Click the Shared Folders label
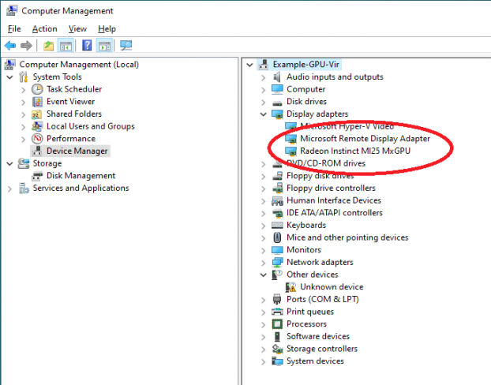Screen dimensions: 491x385 point(74,114)
